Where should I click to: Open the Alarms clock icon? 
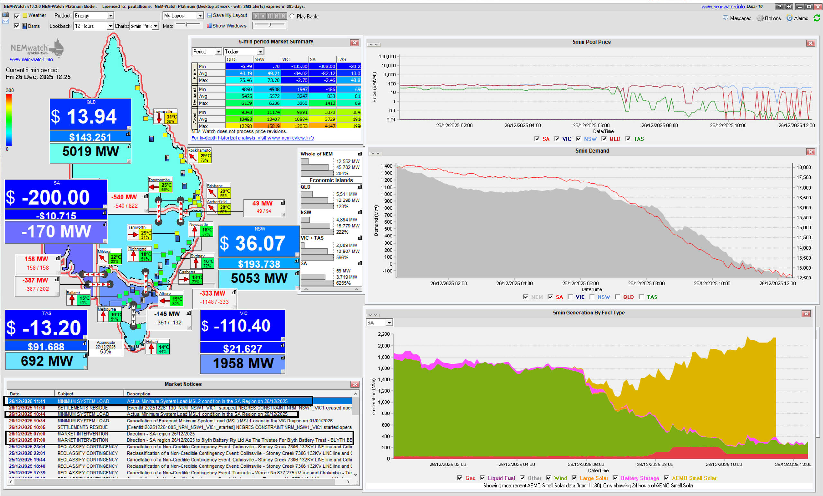coord(789,18)
